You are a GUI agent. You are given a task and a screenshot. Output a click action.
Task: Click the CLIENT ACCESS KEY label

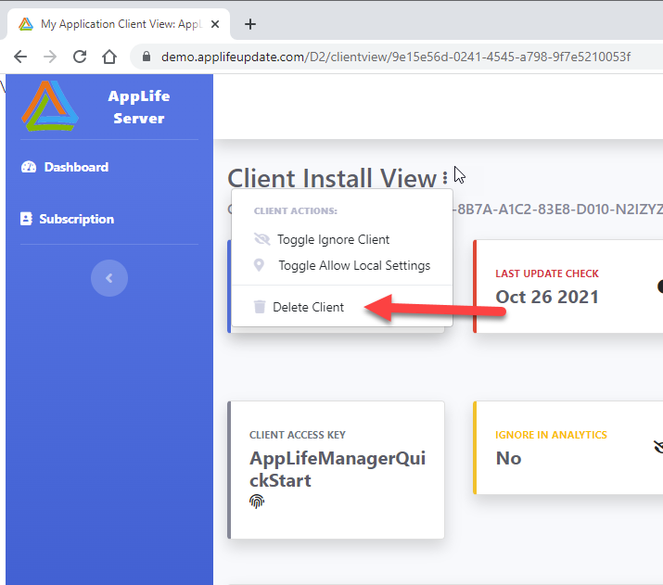tap(298, 435)
